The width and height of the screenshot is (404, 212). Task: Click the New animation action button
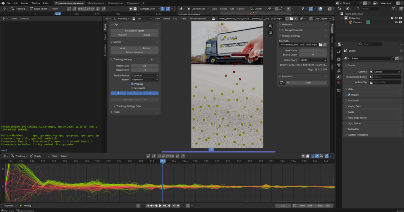coord(308,83)
